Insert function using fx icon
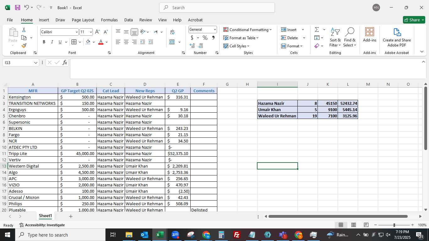This screenshot has width=429, height=241. point(65,62)
